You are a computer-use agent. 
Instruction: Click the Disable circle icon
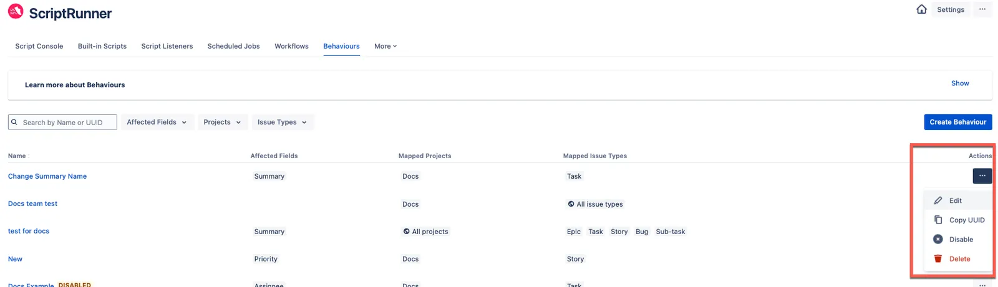click(x=937, y=239)
